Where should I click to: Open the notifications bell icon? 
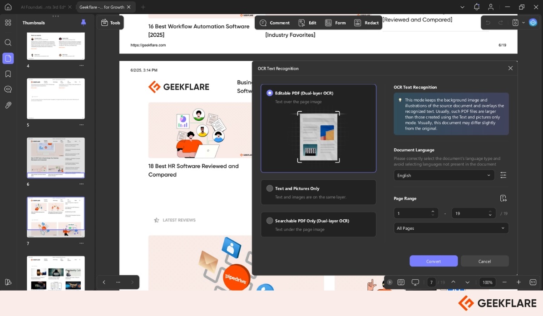pyautogui.click(x=477, y=7)
